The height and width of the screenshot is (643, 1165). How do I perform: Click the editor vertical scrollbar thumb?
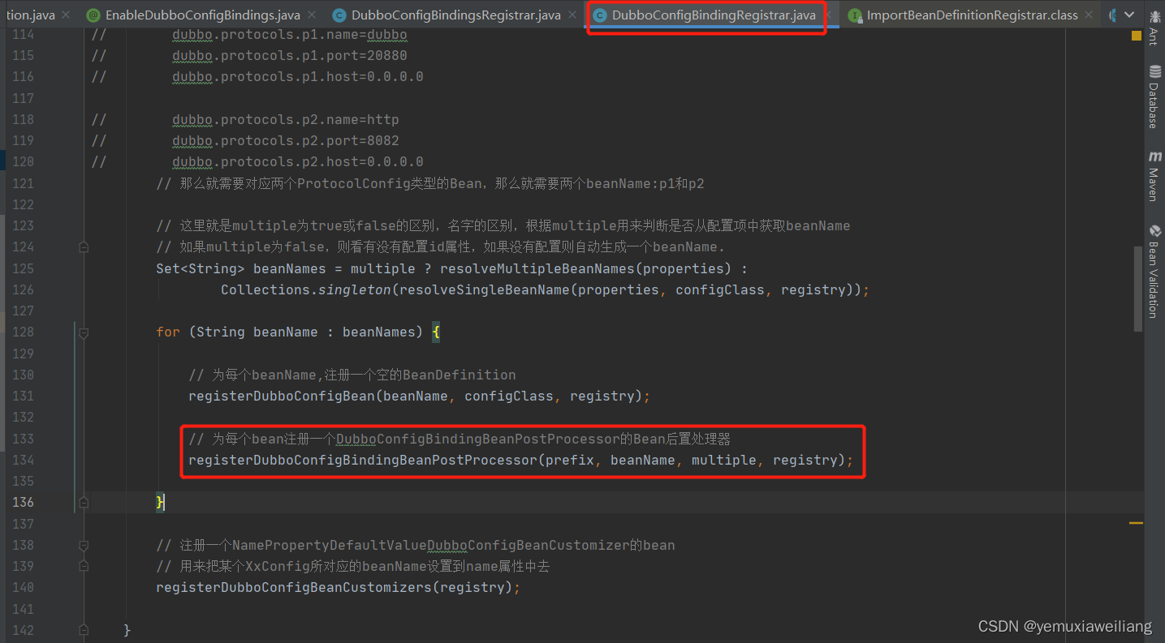pyautogui.click(x=1137, y=288)
